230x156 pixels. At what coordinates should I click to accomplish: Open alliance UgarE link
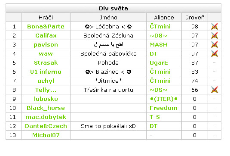click(159, 63)
